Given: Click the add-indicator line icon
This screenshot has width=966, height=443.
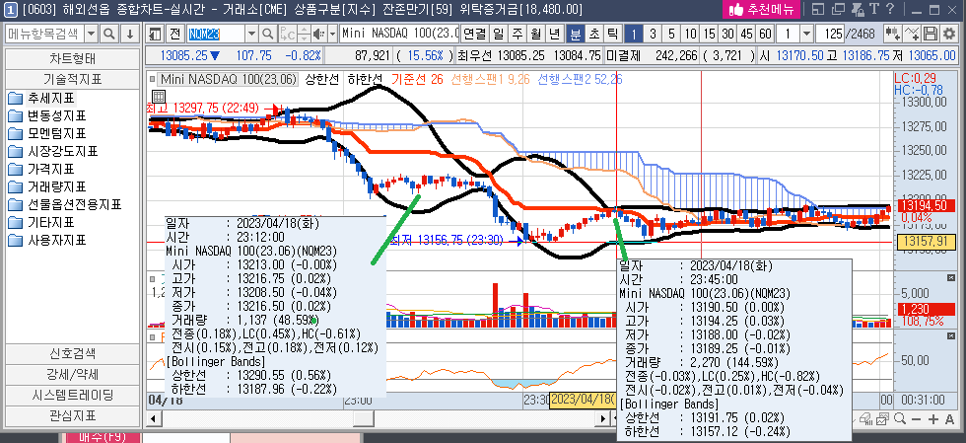Looking at the screenshot, I should (x=912, y=34).
